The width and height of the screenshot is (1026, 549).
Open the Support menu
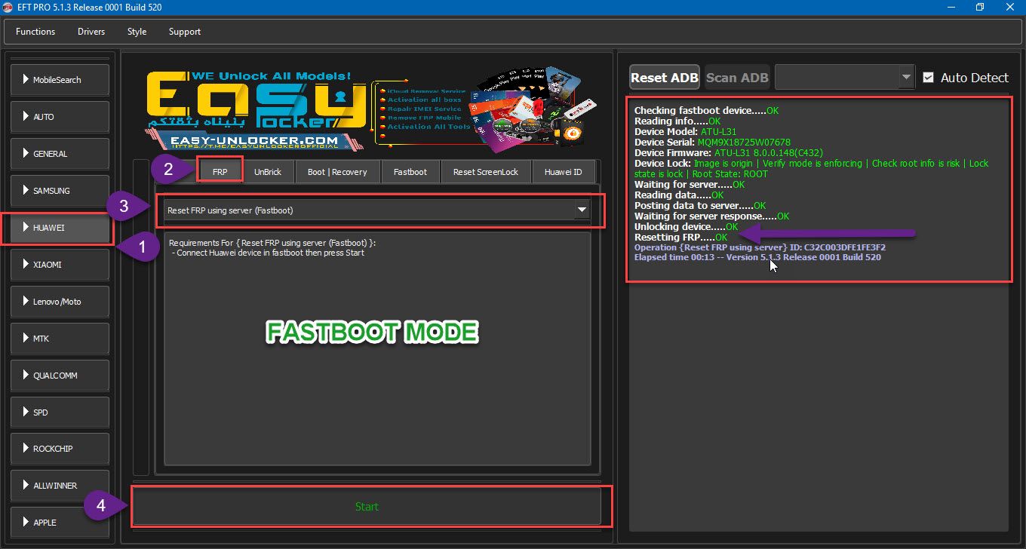[x=185, y=32]
